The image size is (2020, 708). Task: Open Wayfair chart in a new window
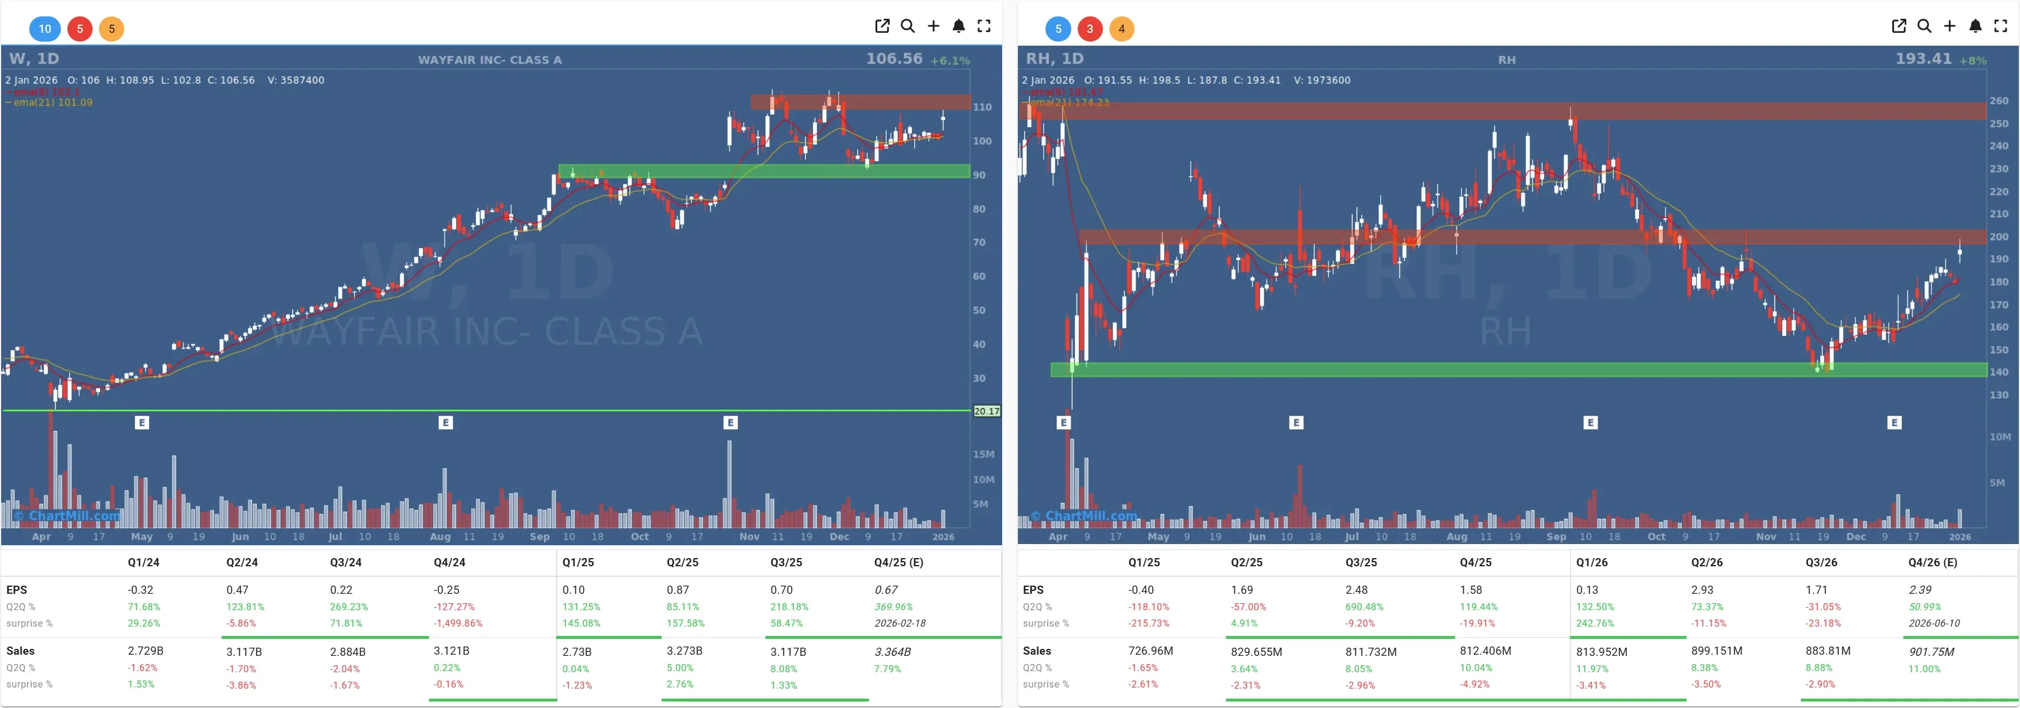click(x=882, y=26)
